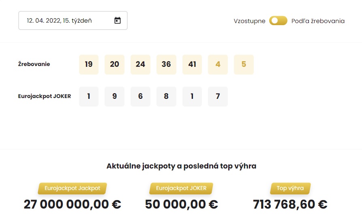
Task: Click JOKER digit 8 tile
Action: (166, 96)
